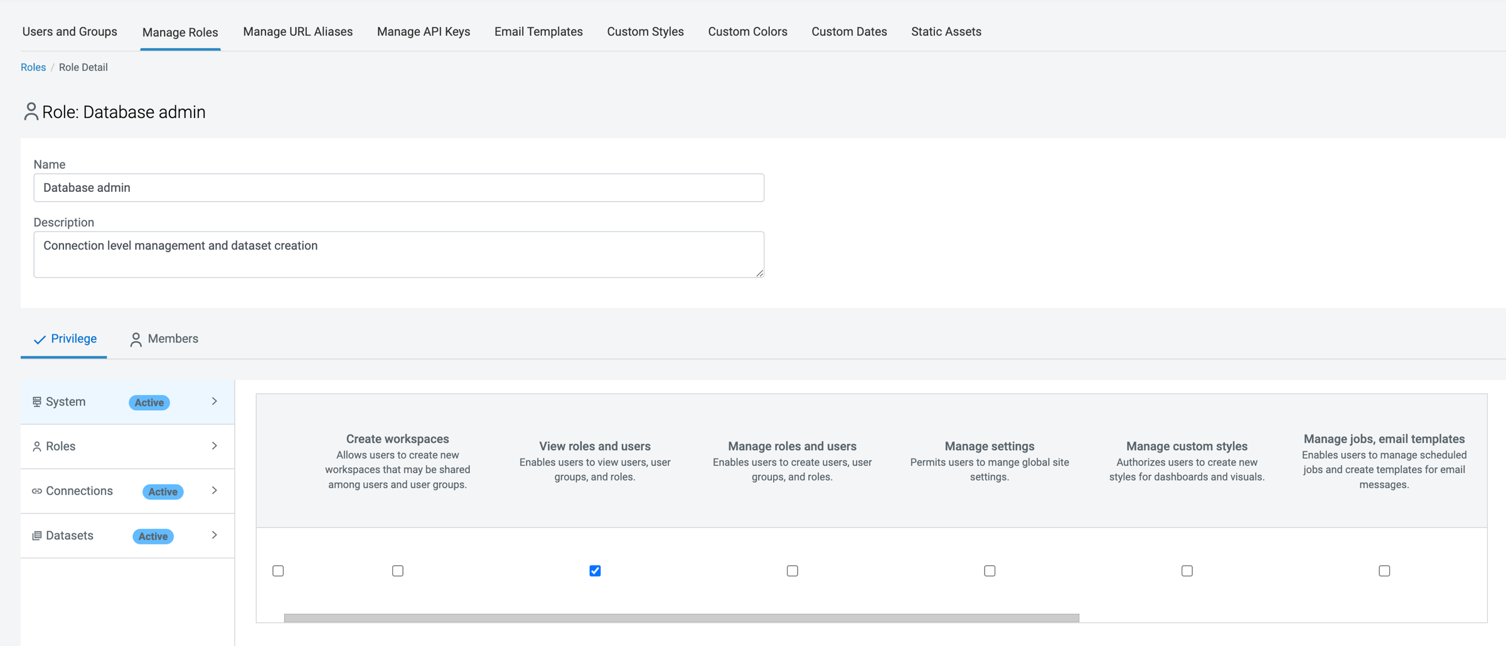This screenshot has height=646, width=1506.
Task: Open the Manage API Keys tab
Action: (424, 31)
